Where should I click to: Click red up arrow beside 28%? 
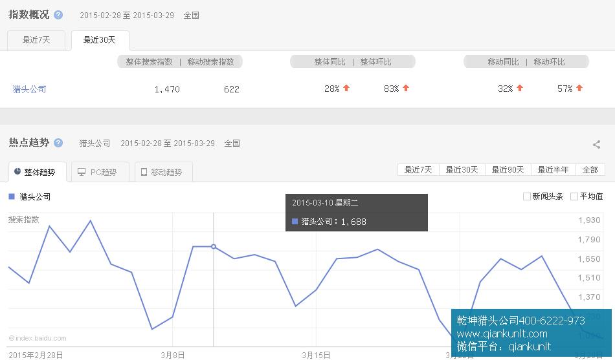(x=346, y=88)
